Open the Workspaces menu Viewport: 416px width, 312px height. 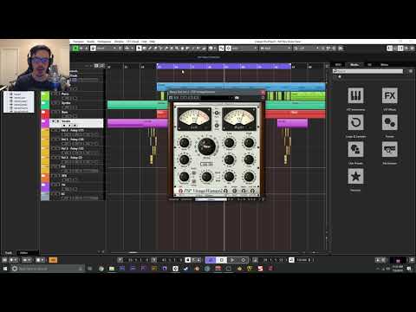(104, 42)
